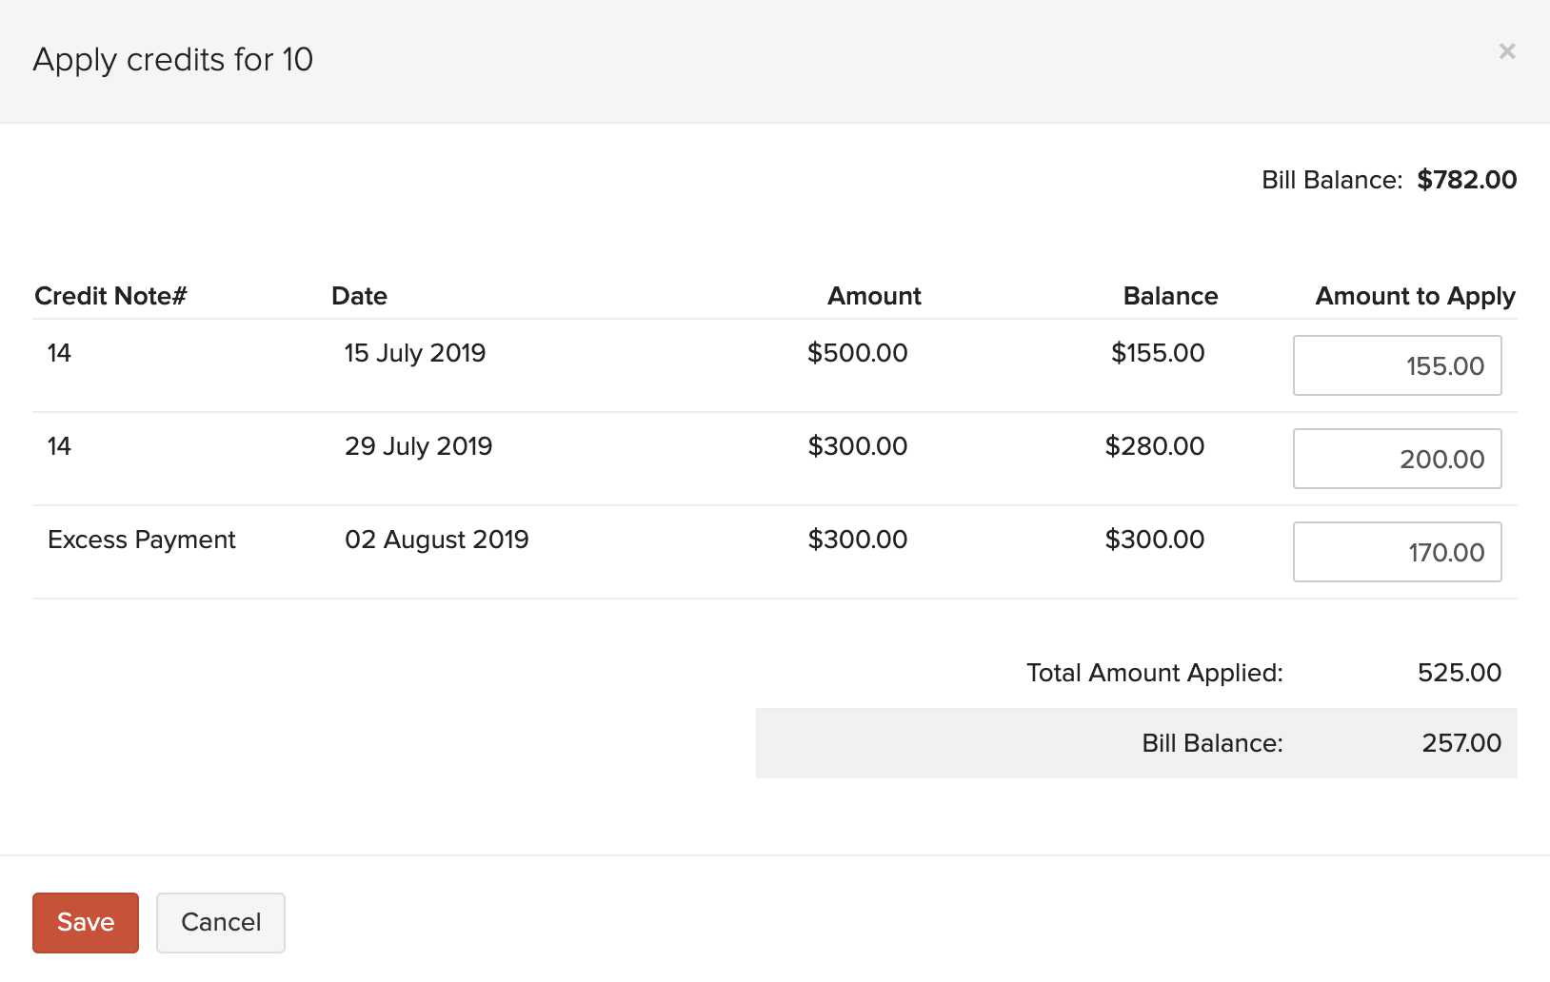Viewport: 1550px width, 982px height.
Task: Click the Excess Payment amount field showing 170.00
Action: [1397, 551]
